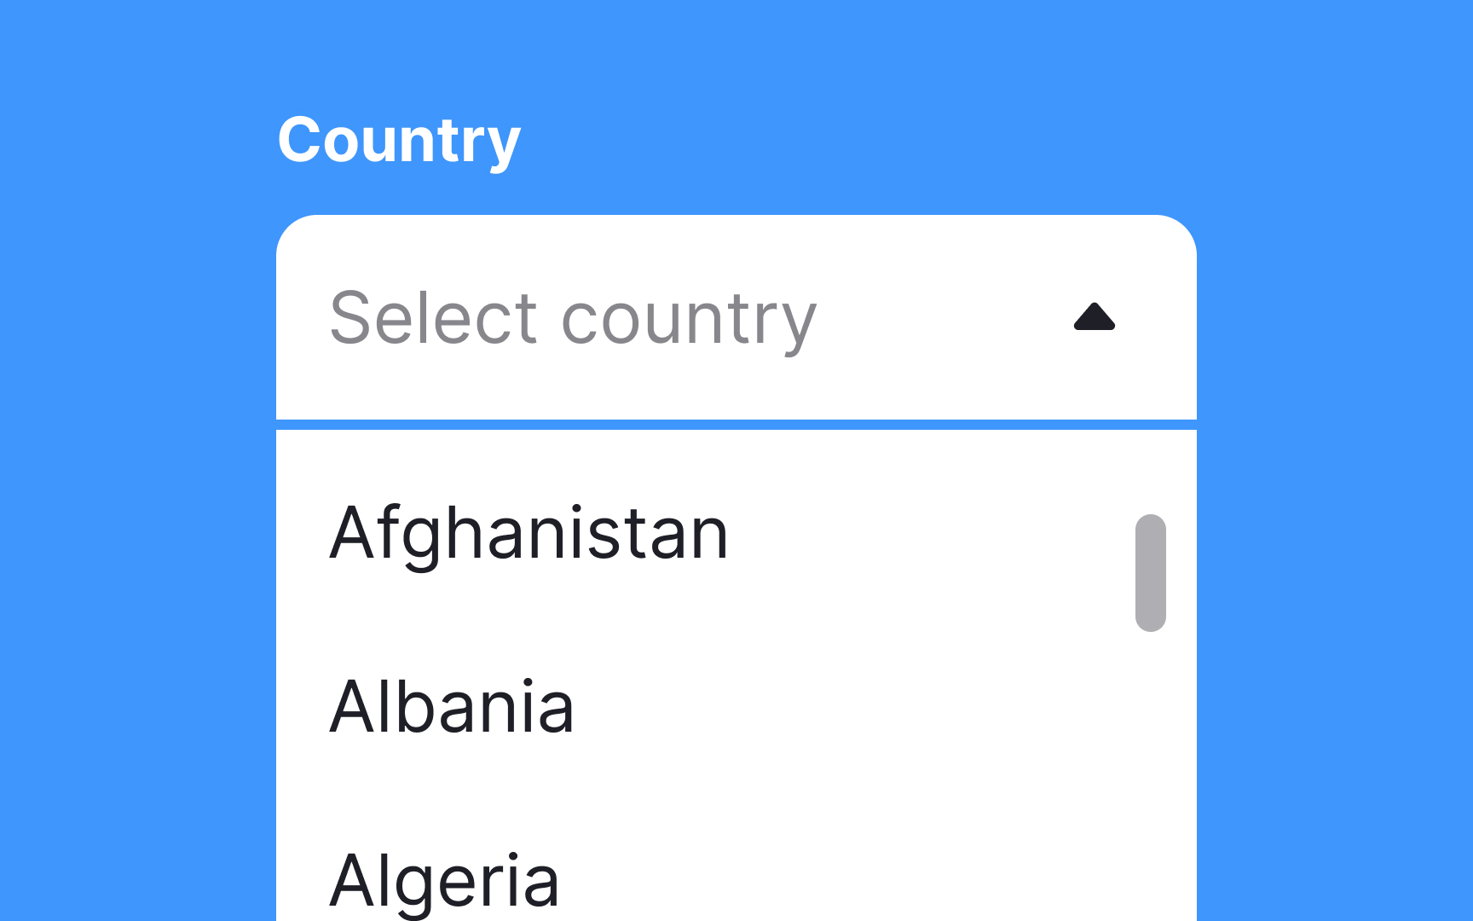Viewport: 1473px width, 921px height.
Task: Click the Country field label
Action: point(401,140)
